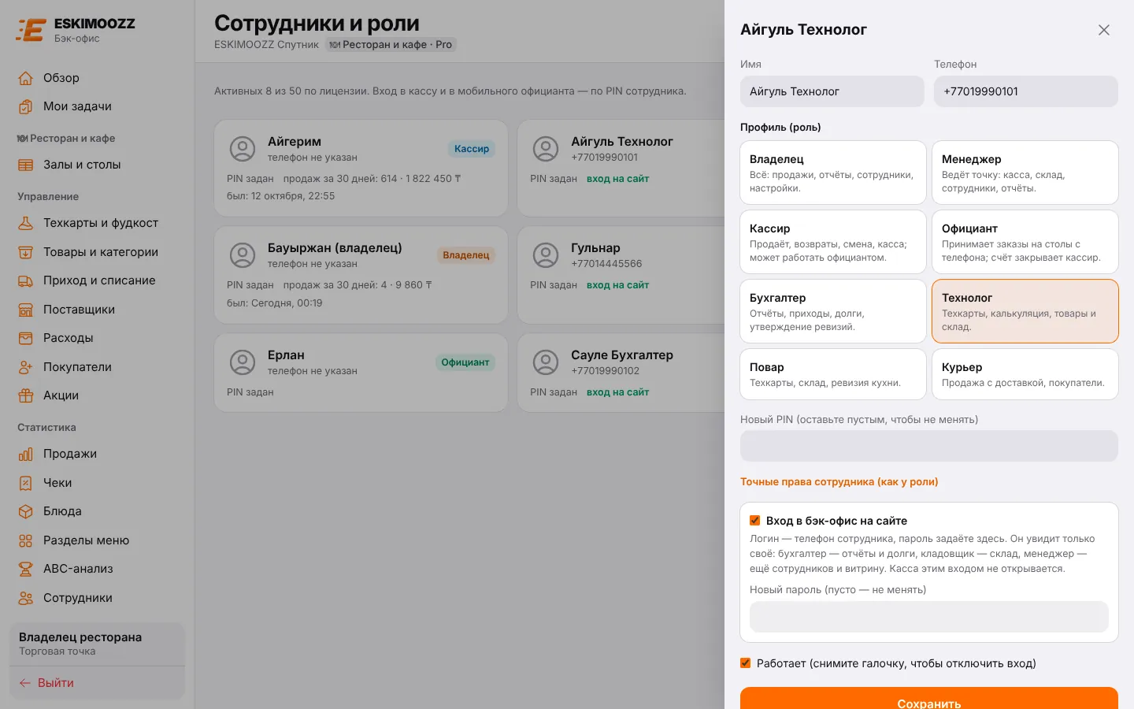Open the Сауле Бухгалтер employee card
Image resolution: width=1134 pixels, height=709 pixels.
tap(621, 373)
